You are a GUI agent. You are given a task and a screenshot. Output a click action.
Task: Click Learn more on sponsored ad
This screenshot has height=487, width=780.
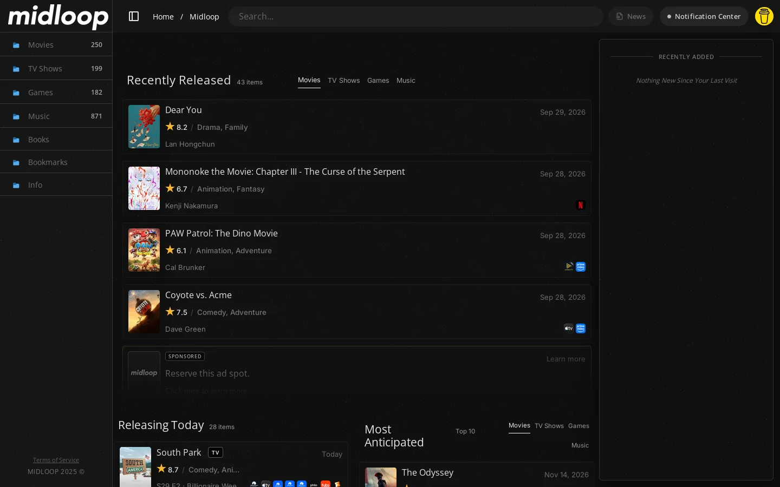pyautogui.click(x=565, y=359)
